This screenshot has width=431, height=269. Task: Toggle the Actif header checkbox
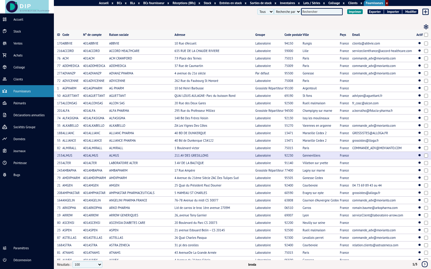coord(426,35)
